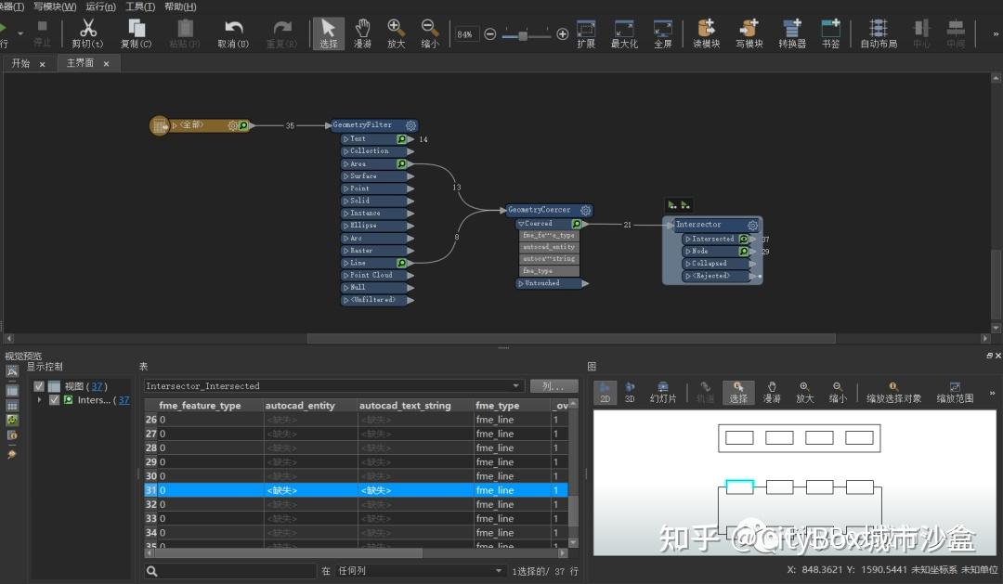Inspect the Text port output
The image size is (1003, 584).
402,138
